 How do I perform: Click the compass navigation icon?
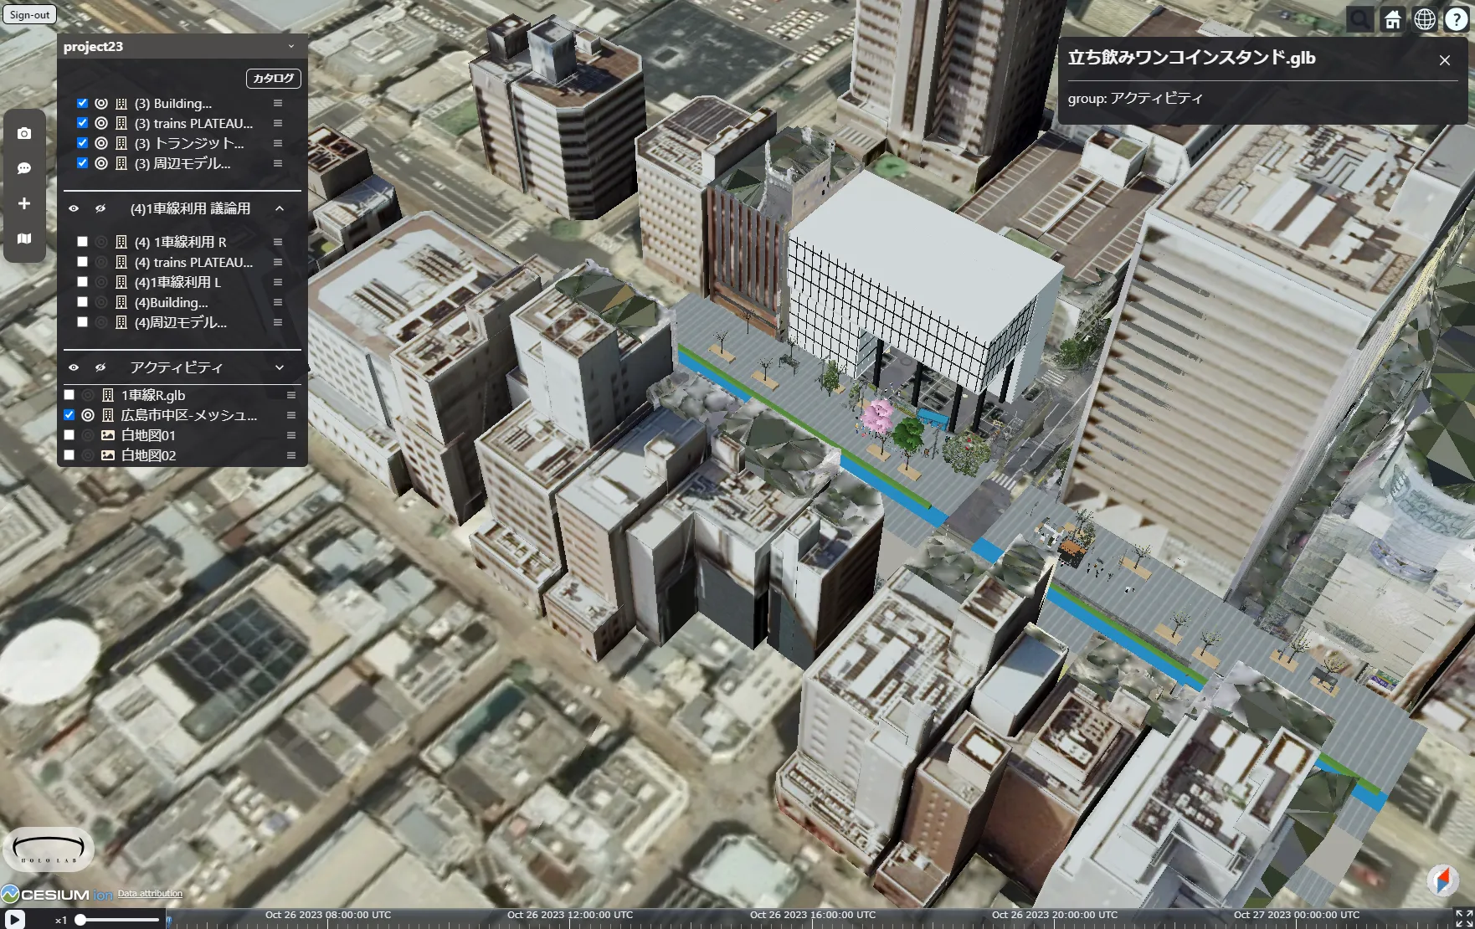tap(1442, 880)
